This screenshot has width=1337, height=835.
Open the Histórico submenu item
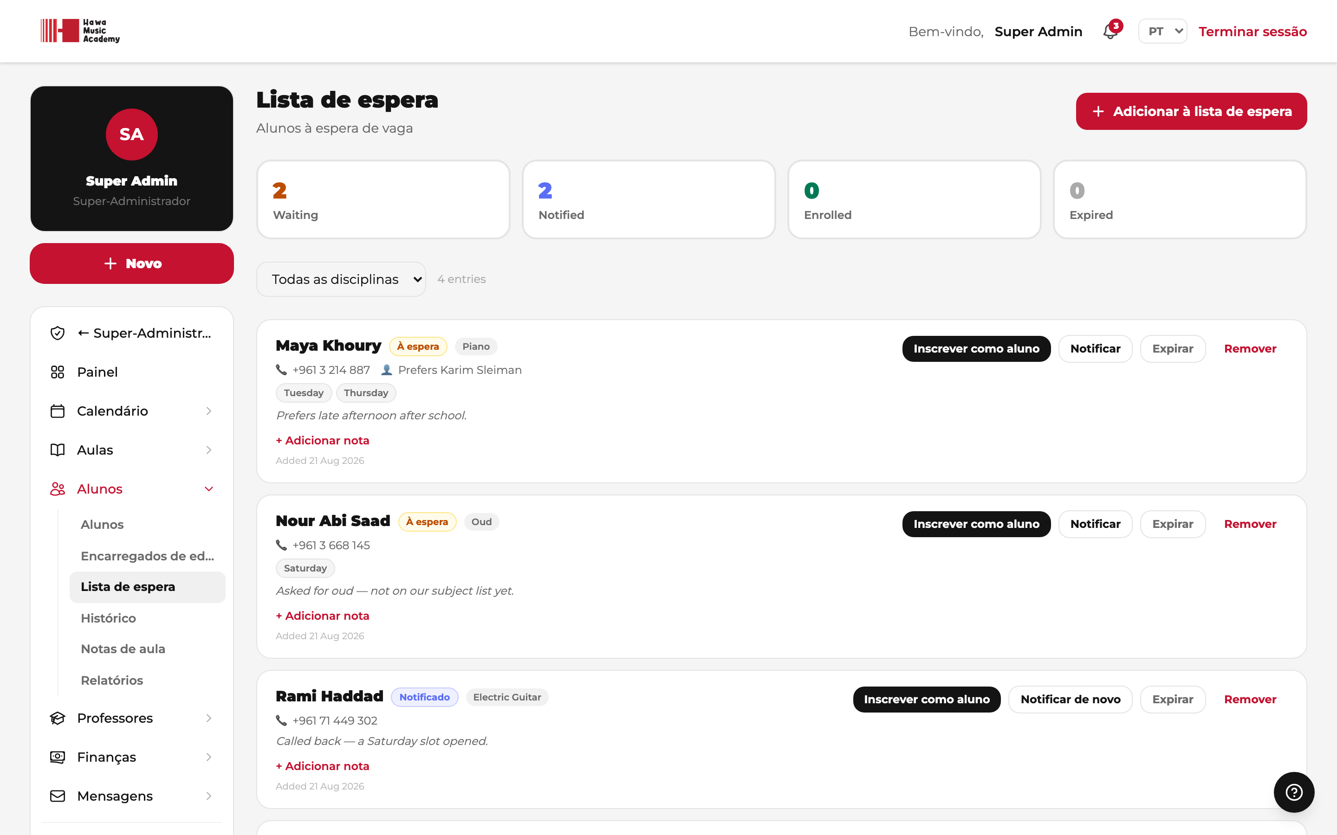click(147, 618)
